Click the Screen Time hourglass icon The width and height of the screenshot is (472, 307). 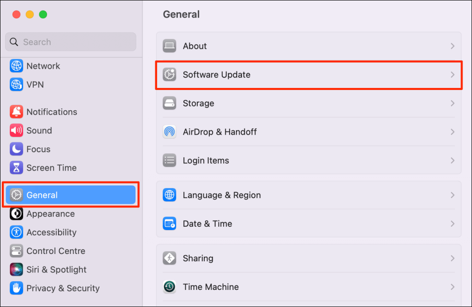coord(16,168)
